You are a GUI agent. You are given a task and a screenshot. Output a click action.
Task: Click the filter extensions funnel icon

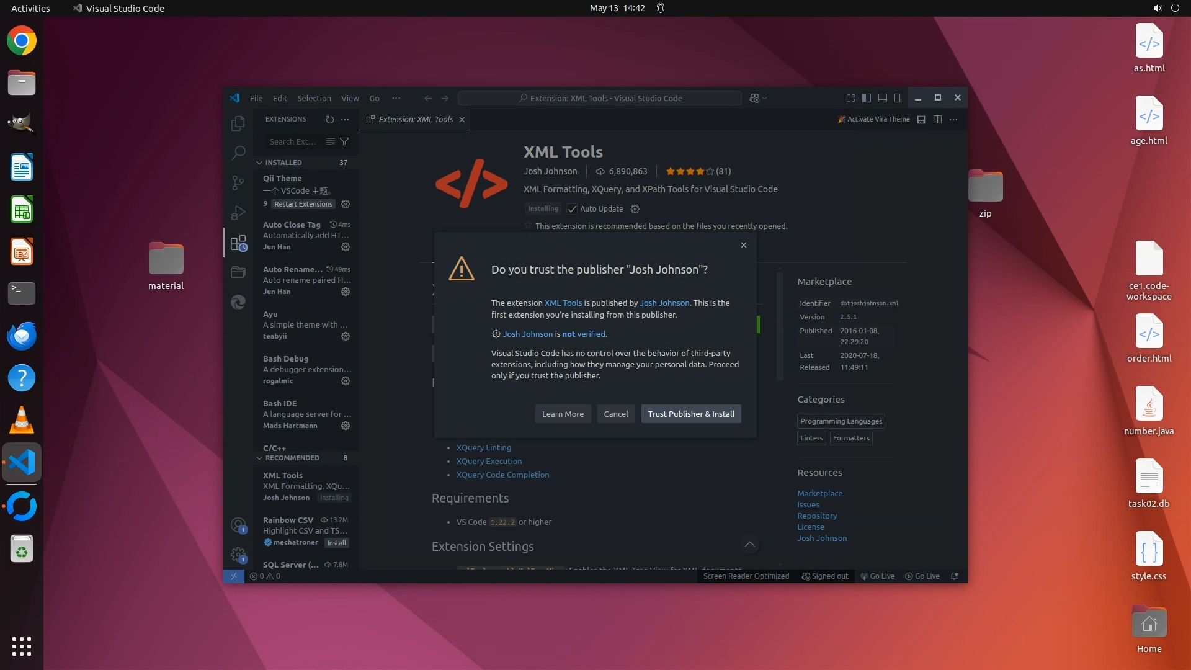344,141
